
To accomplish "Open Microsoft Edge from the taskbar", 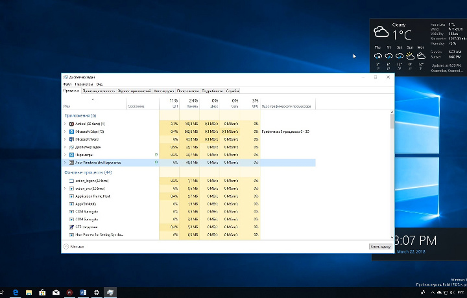I will (x=16, y=292).
